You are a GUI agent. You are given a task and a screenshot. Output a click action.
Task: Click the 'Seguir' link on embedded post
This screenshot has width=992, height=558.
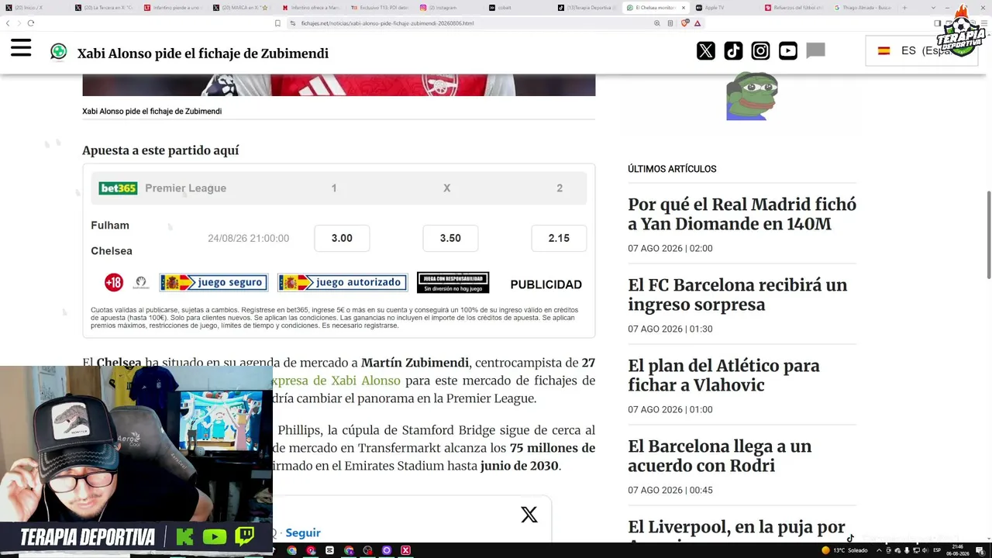303,532
